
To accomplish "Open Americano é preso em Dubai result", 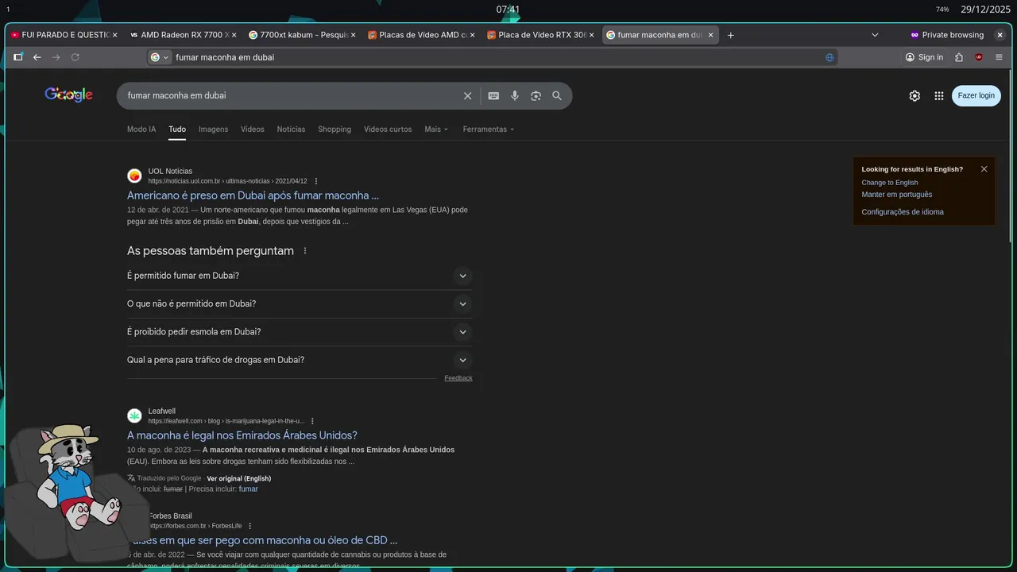I will coord(253,195).
